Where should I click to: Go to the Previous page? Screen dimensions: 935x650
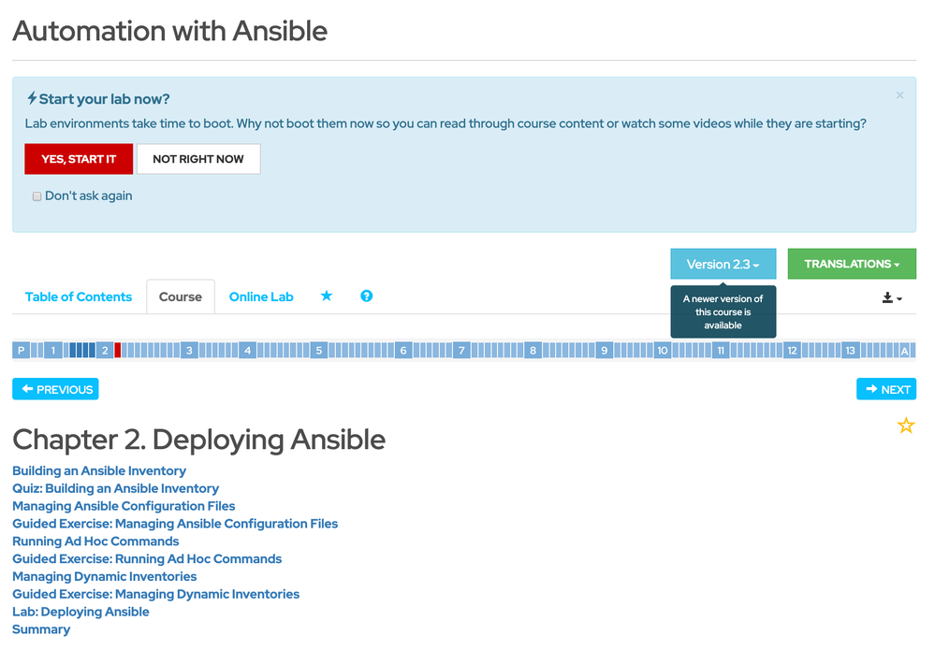pyautogui.click(x=55, y=389)
